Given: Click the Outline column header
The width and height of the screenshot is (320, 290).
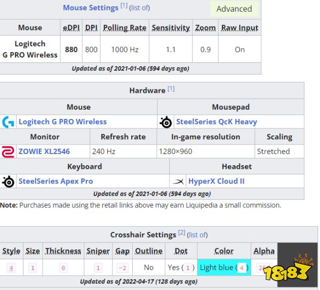Looking at the screenshot, I should tap(149, 251).
